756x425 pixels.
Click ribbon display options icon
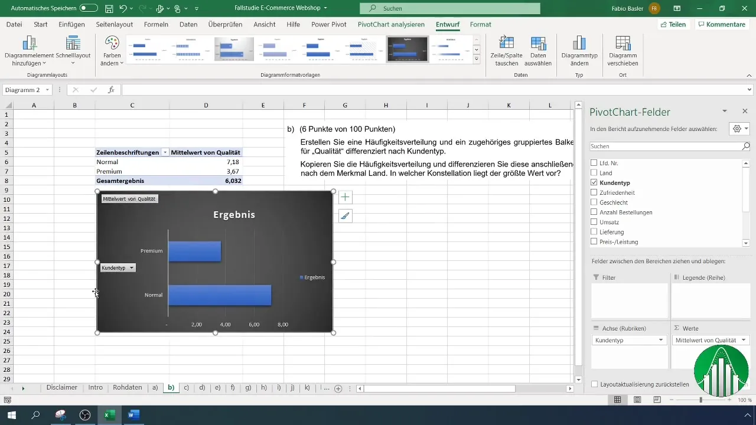tap(677, 9)
